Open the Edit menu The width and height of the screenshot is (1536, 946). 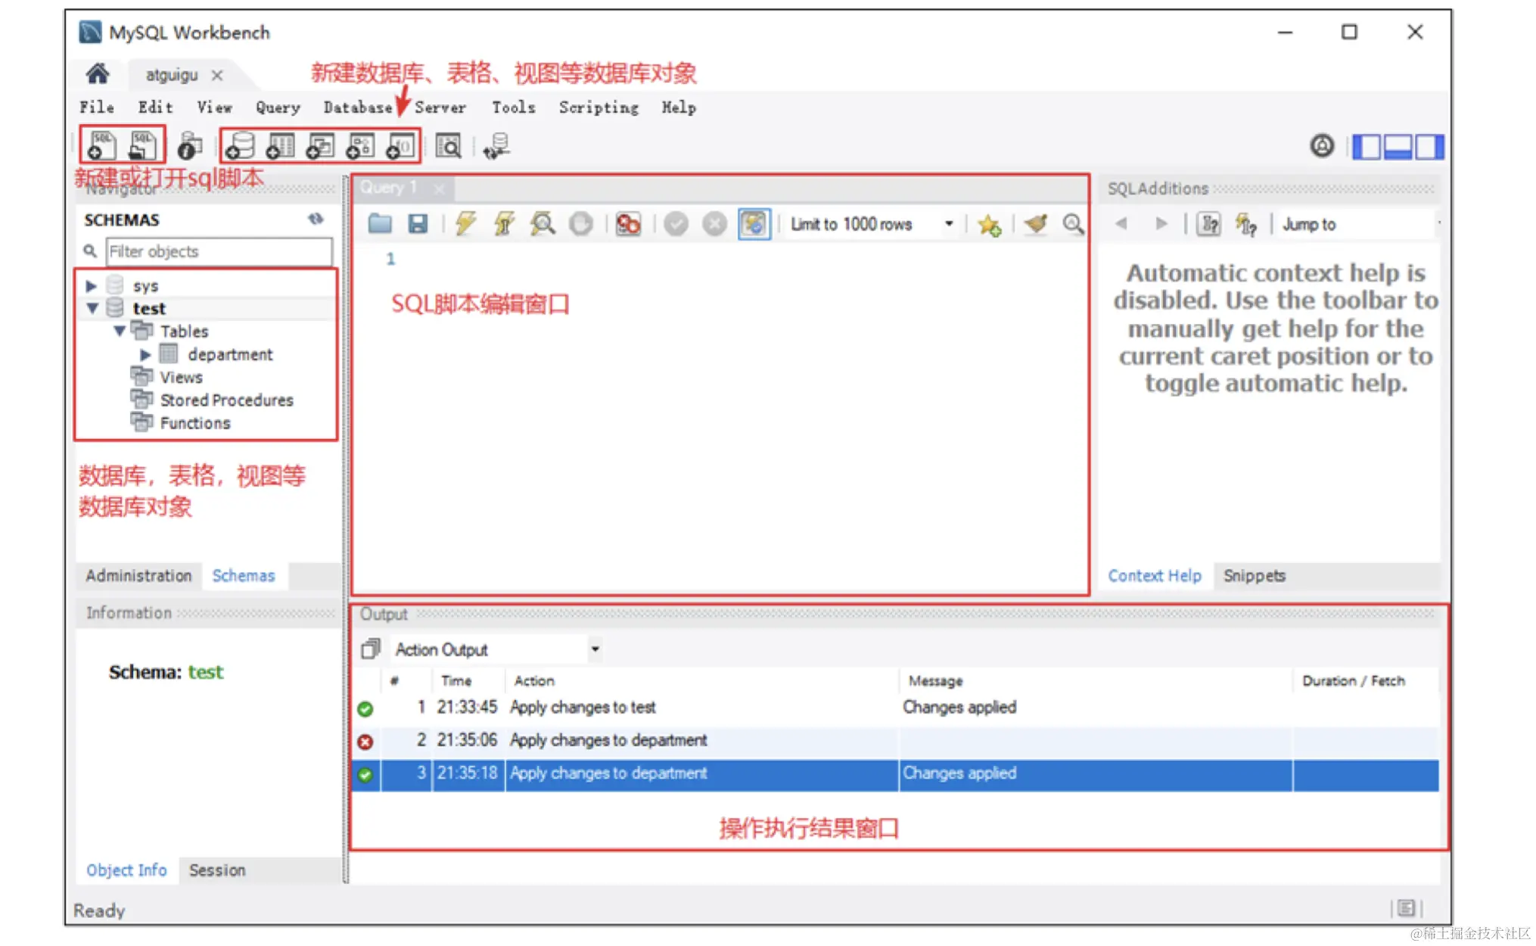coord(155,107)
